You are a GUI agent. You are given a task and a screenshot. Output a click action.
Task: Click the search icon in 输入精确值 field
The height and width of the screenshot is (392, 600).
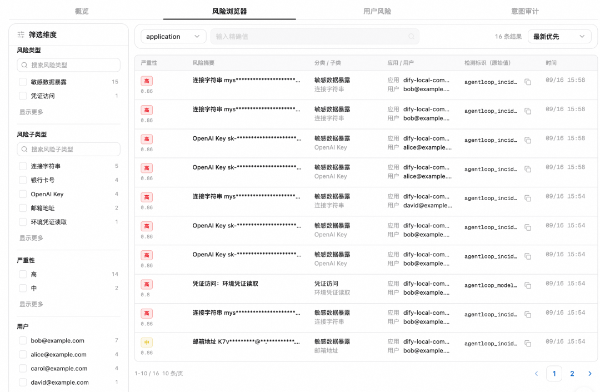(x=411, y=36)
